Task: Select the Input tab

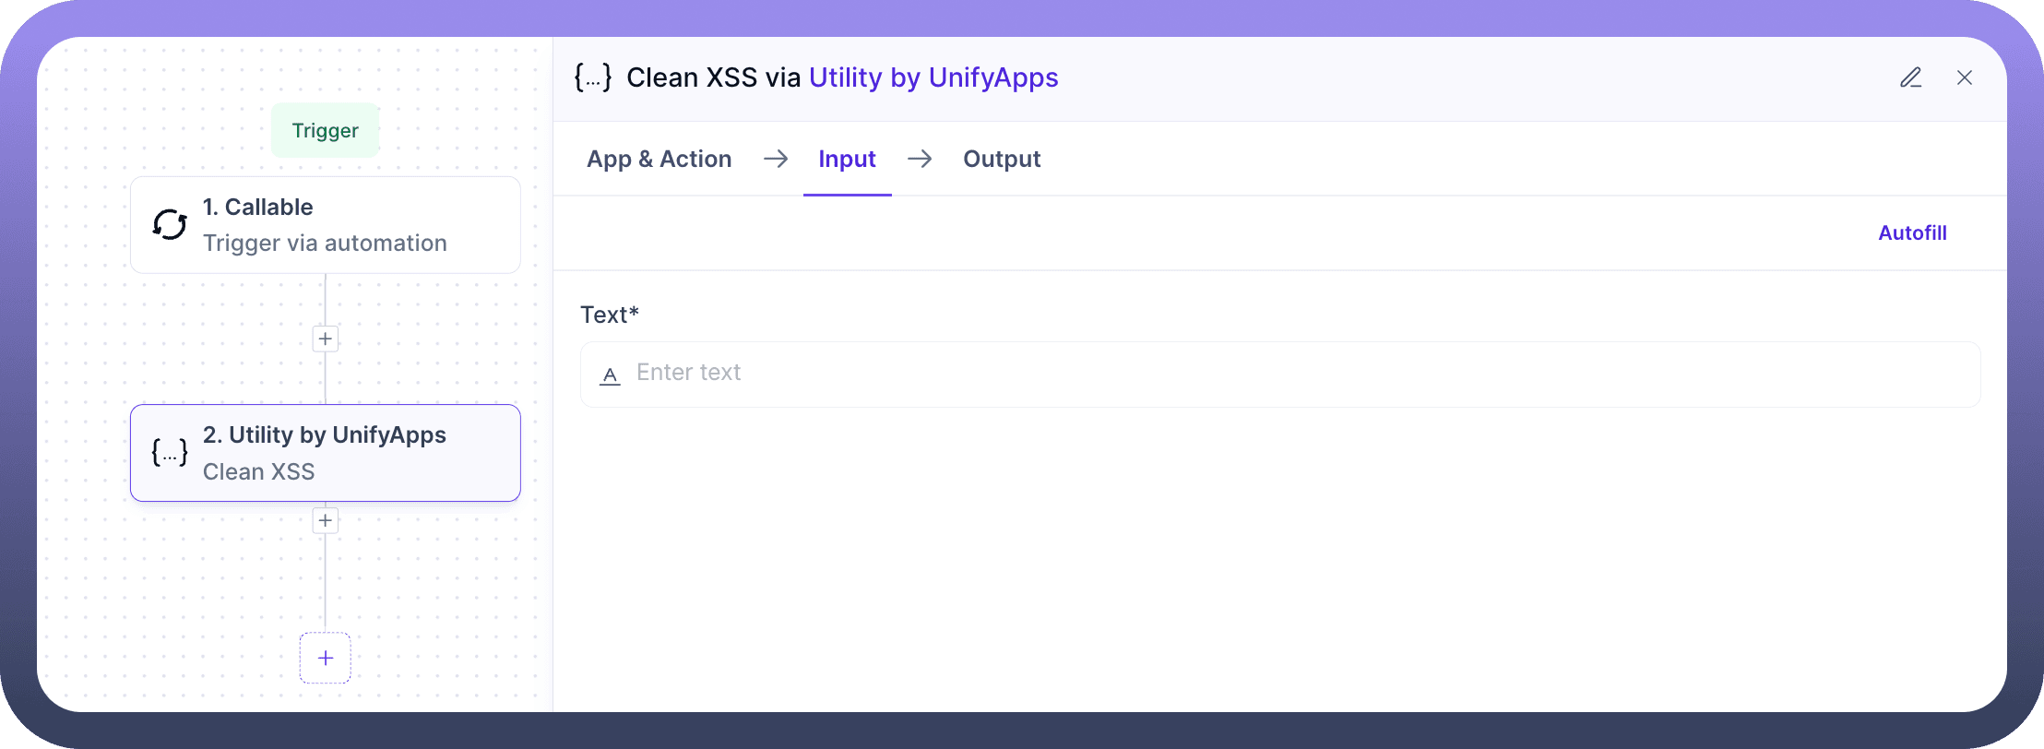Action: [847, 160]
